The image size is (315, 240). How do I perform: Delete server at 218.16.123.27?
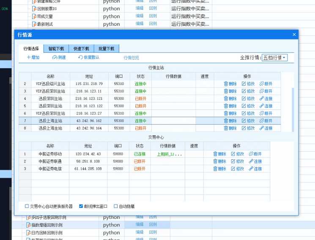pos(230,114)
